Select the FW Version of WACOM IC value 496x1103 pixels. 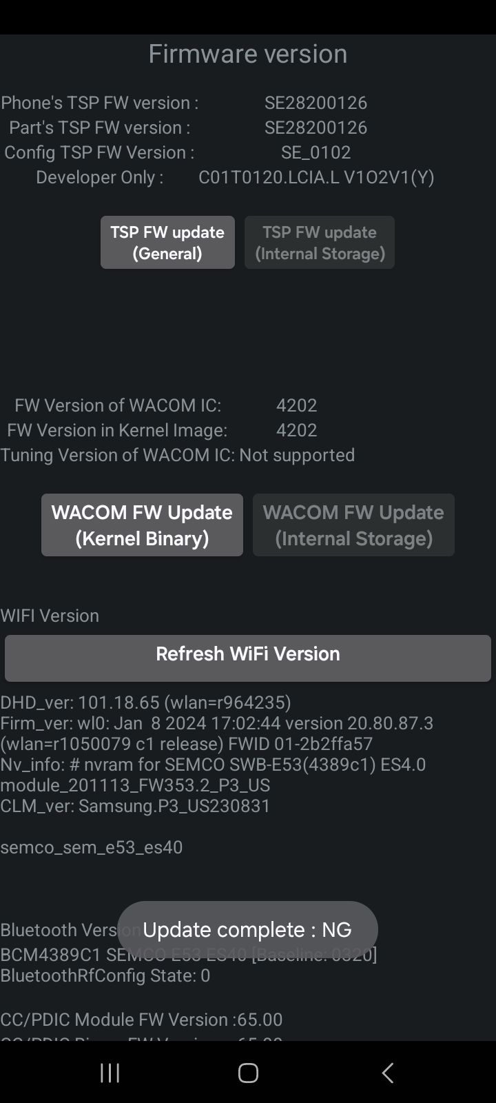click(x=297, y=405)
